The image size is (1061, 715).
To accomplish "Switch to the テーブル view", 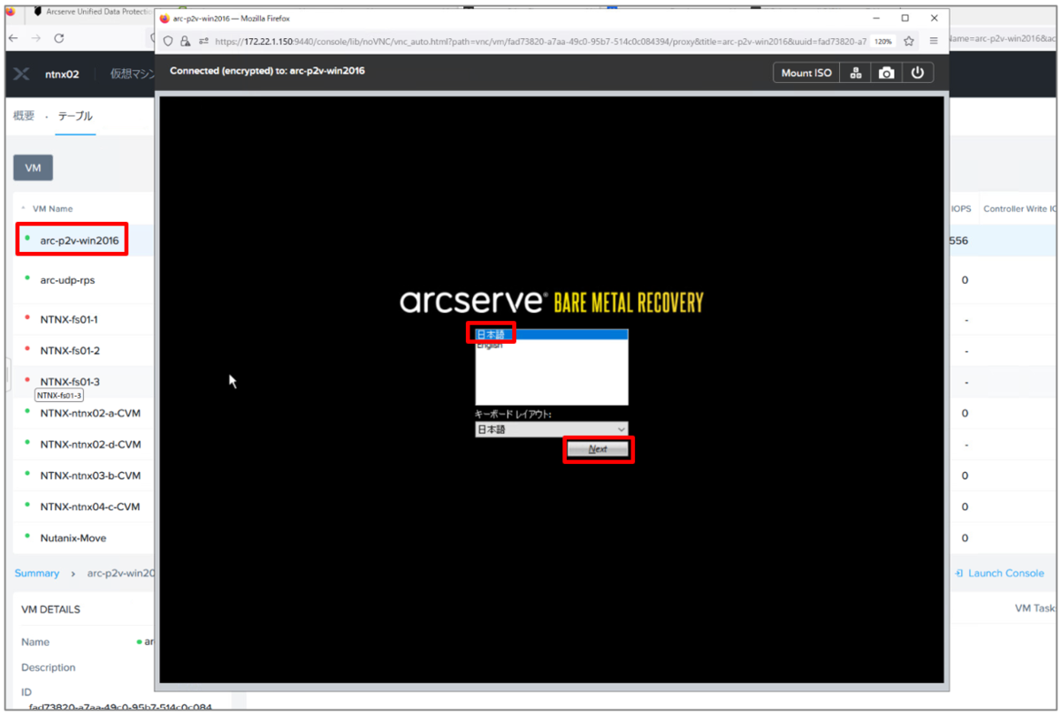I will (x=75, y=116).
